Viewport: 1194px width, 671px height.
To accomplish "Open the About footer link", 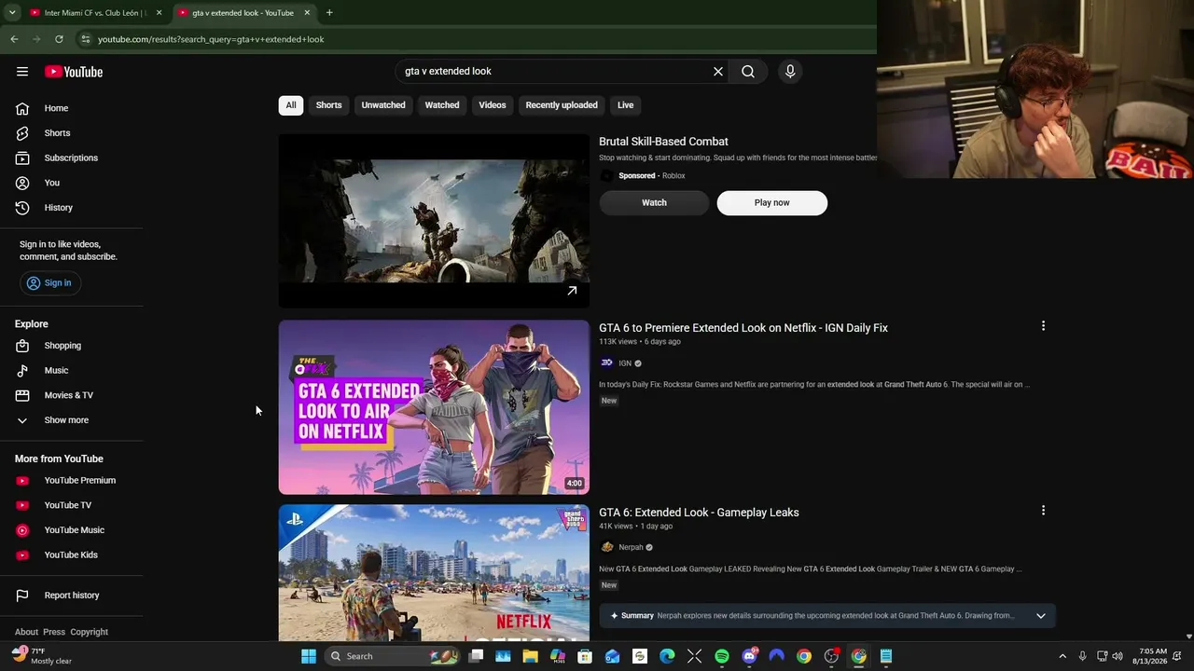I will pyautogui.click(x=26, y=632).
